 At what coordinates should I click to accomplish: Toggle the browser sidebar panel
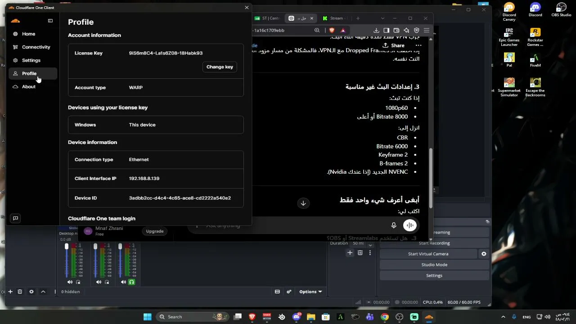click(x=386, y=30)
